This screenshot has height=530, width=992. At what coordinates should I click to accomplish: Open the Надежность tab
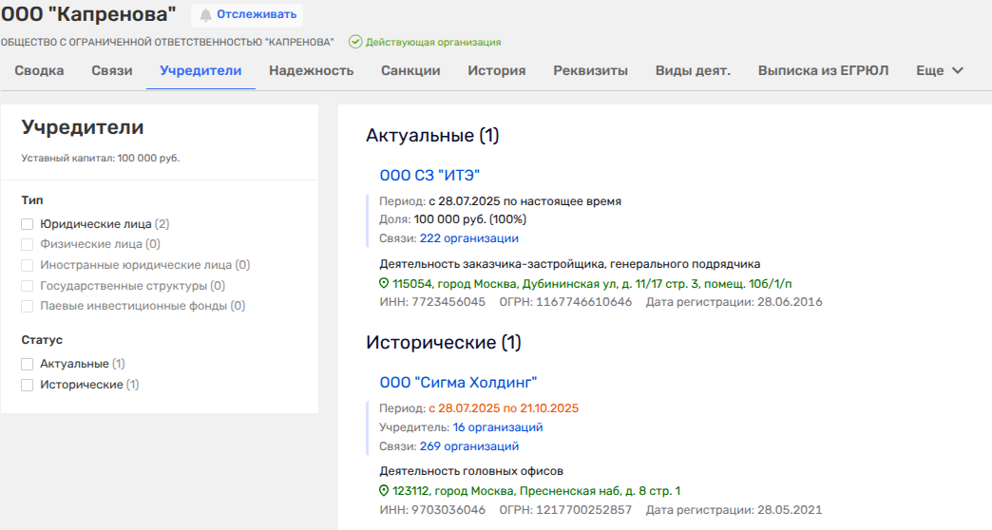tap(311, 70)
